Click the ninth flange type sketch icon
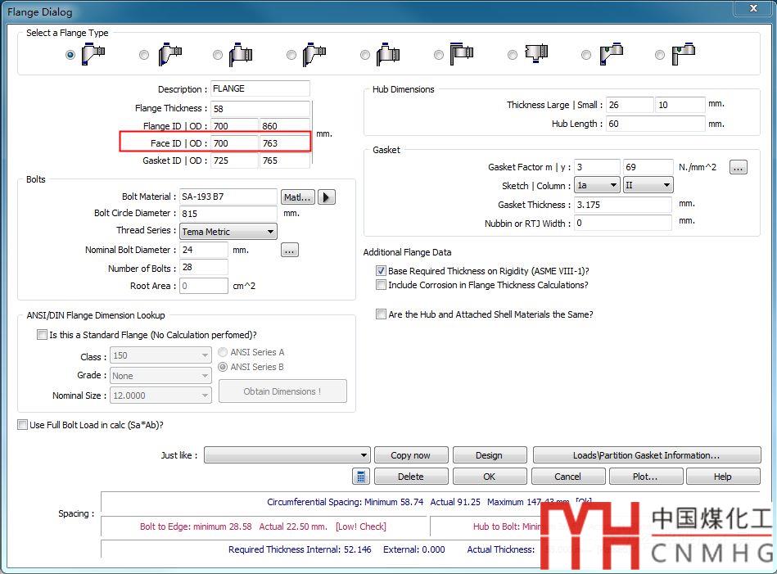The image size is (777, 574). pyautogui.click(x=684, y=54)
